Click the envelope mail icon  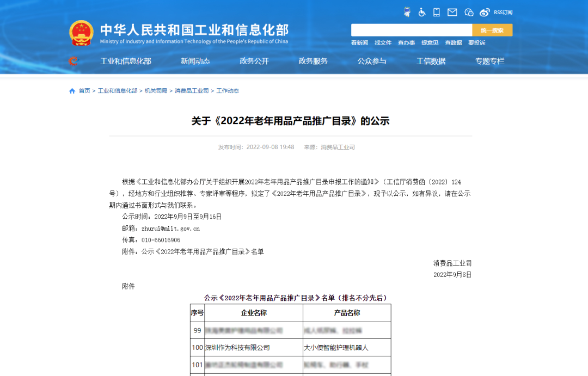pyautogui.click(x=452, y=12)
